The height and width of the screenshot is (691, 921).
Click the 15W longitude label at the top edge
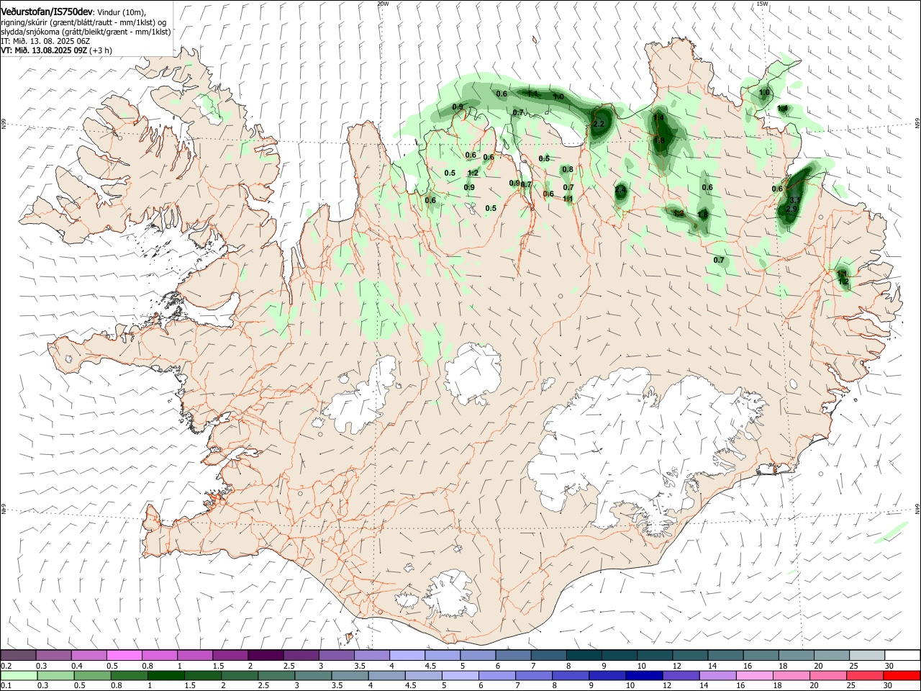(762, 4)
